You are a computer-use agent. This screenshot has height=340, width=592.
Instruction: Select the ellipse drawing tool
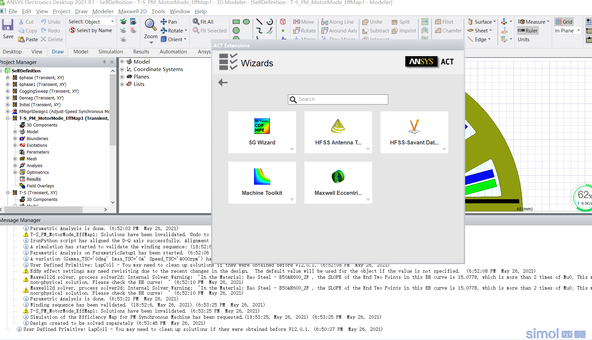[246, 22]
